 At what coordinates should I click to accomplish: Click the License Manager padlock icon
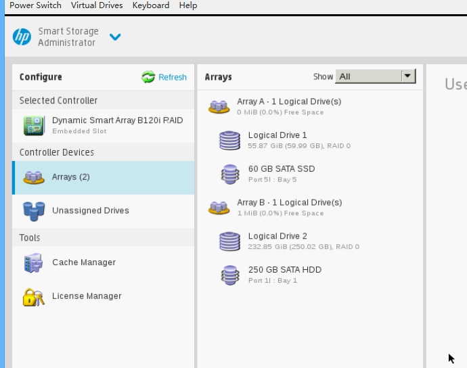pyautogui.click(x=33, y=297)
